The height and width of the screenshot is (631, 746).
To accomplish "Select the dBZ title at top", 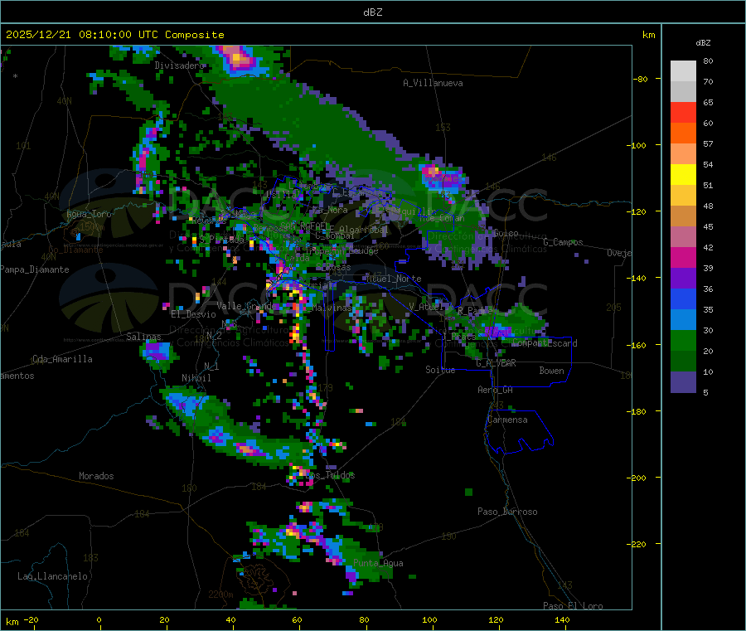I will 372,12.
